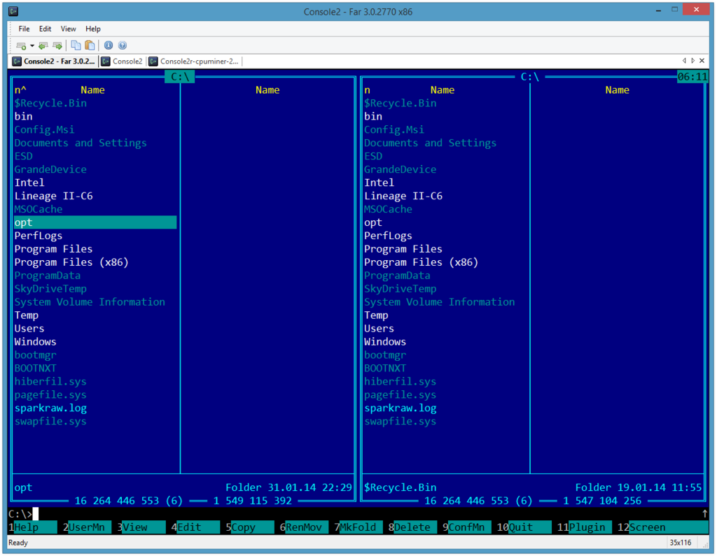Click the Console2 app icon in title bar
Viewport: 717px width, 556px height.
click(x=13, y=11)
